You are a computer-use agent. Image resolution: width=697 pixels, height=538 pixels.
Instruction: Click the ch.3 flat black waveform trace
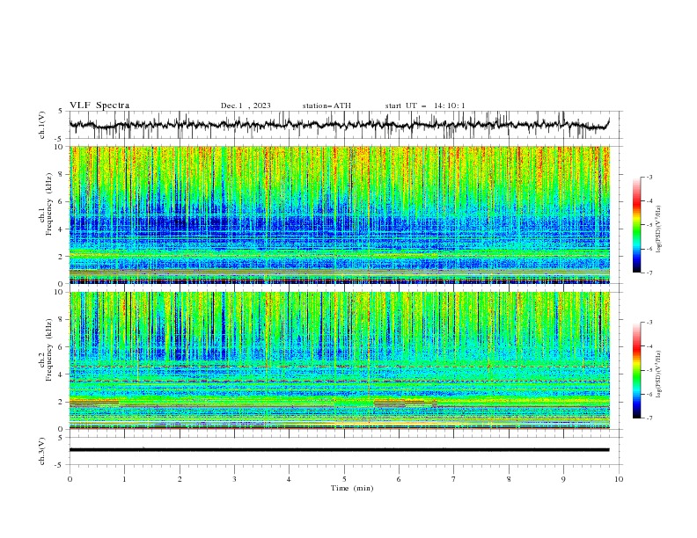click(x=340, y=450)
